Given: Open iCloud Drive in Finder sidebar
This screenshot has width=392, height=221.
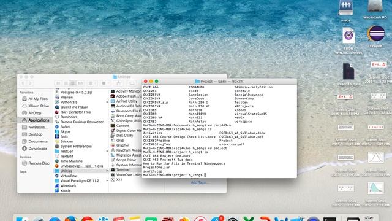Looking at the screenshot, I should click(35, 106).
